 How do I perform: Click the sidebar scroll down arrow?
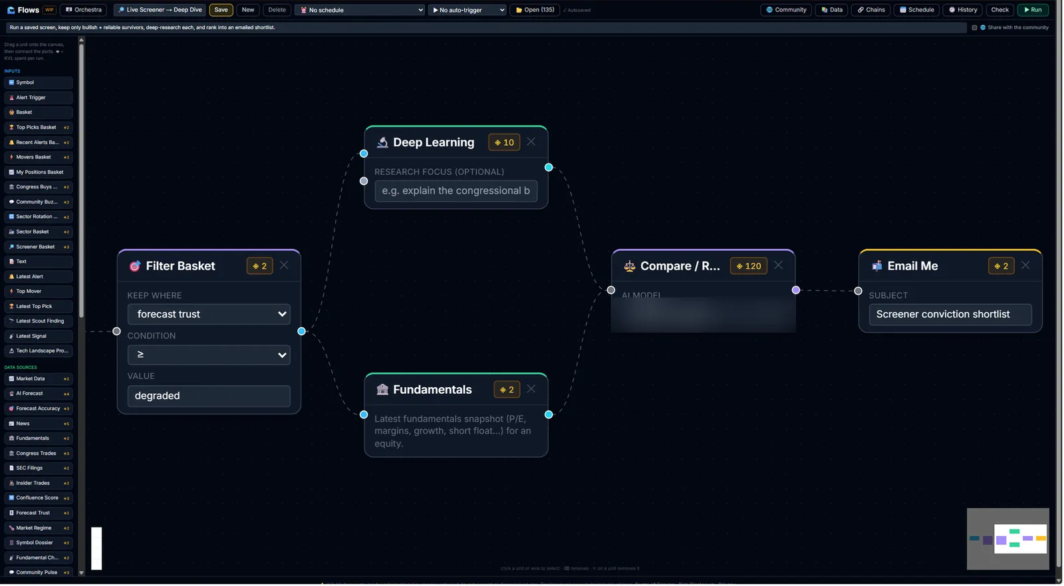(82, 573)
